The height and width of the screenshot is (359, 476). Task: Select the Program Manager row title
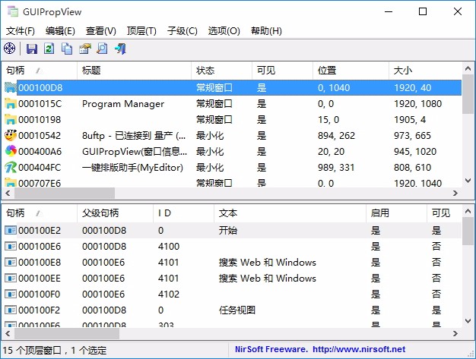[123, 104]
